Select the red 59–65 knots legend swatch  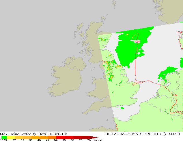(x=69, y=137)
